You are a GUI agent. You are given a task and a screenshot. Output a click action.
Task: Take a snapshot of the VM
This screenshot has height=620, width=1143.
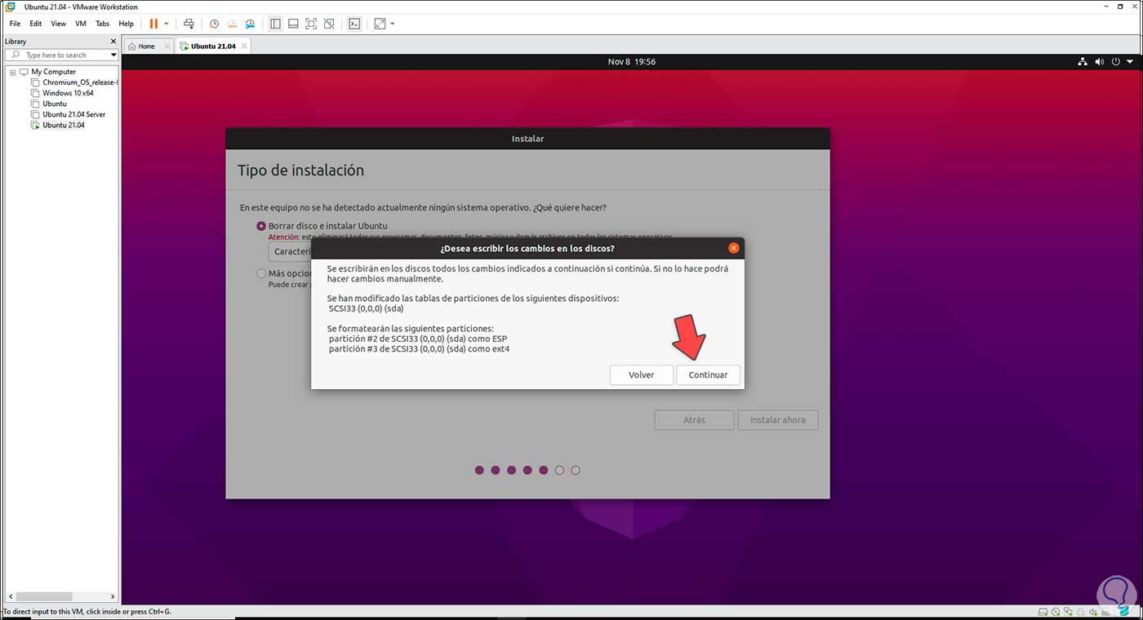pos(214,24)
